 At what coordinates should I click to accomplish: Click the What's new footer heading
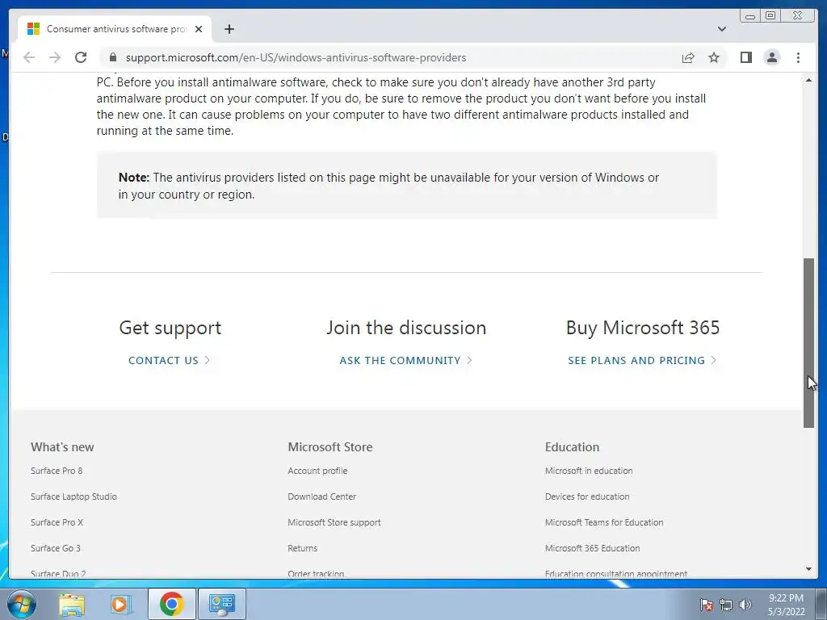click(62, 447)
